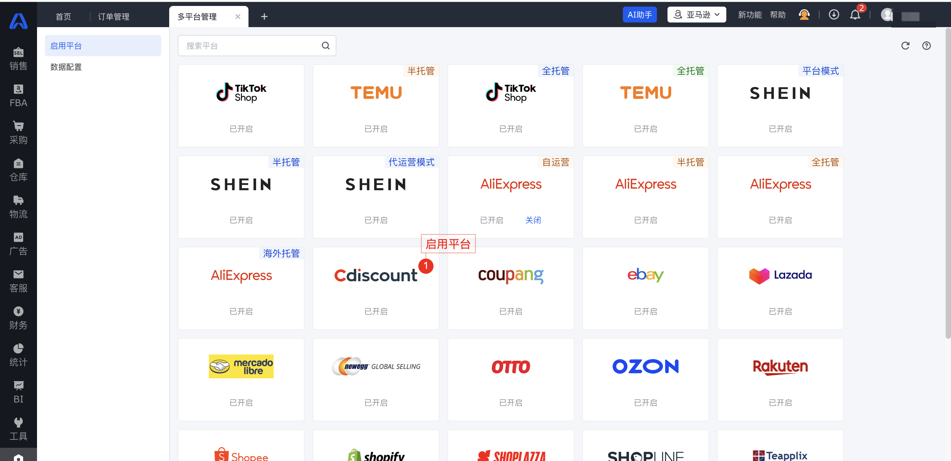This screenshot has height=461, width=951.
Task: Close the 多平台管理 tab
Action: 238,17
